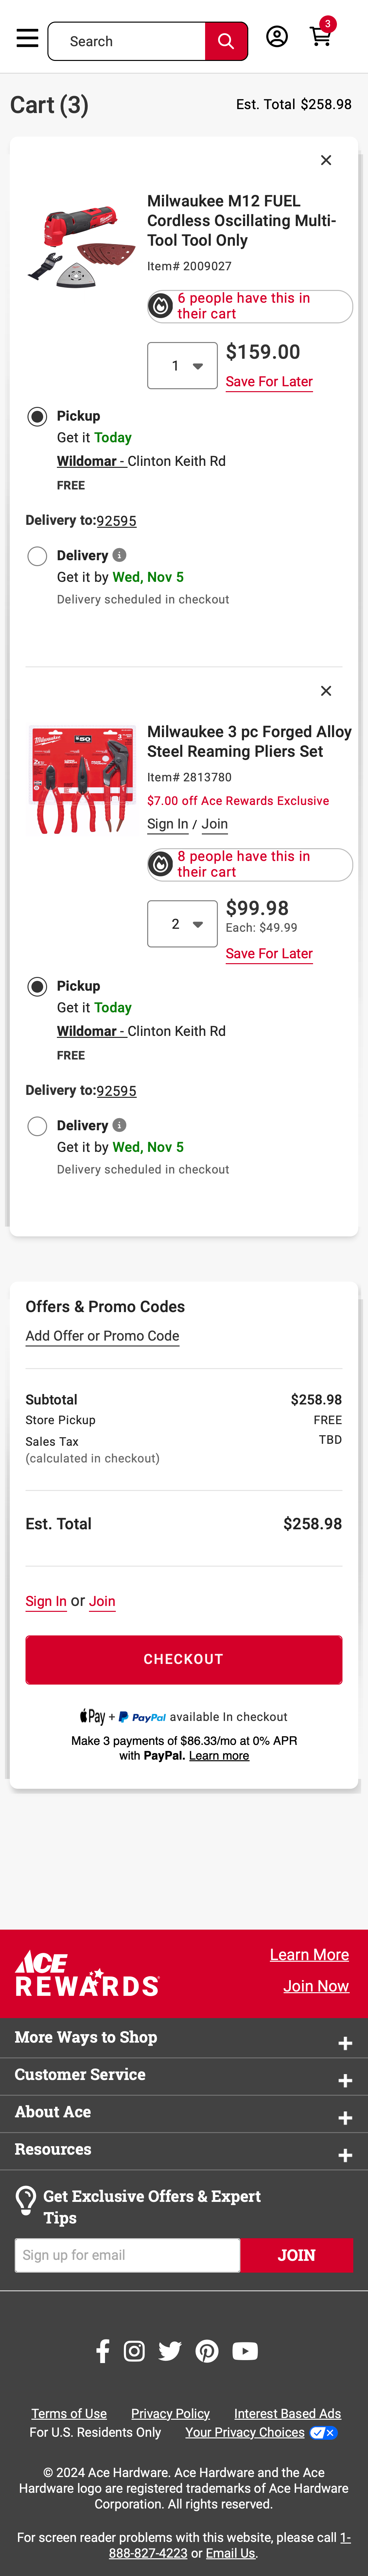Viewport: 368px width, 2576px height.
Task: Open the hamburger navigation menu
Action: (27, 38)
